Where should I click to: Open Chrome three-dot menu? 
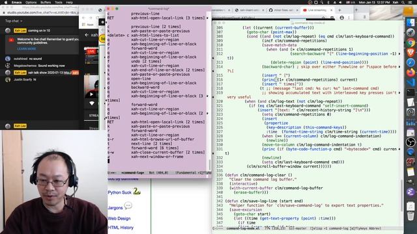click(x=349, y=18)
